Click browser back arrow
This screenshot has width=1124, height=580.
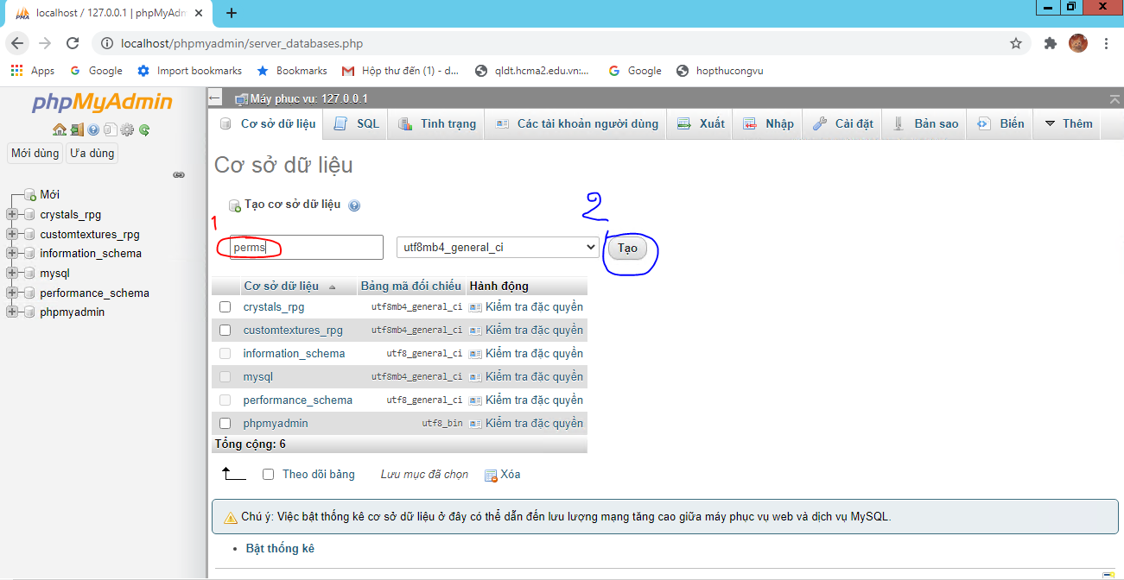coord(18,43)
